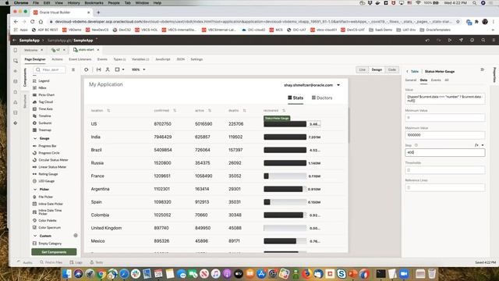Open the JSON tab

pos(180,59)
